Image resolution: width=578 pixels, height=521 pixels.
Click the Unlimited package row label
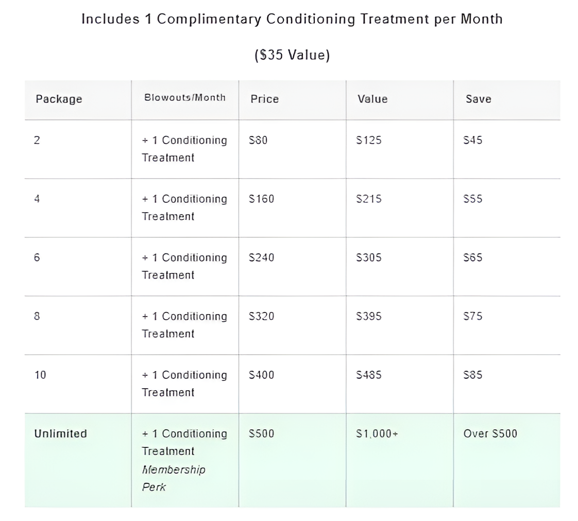pos(60,433)
